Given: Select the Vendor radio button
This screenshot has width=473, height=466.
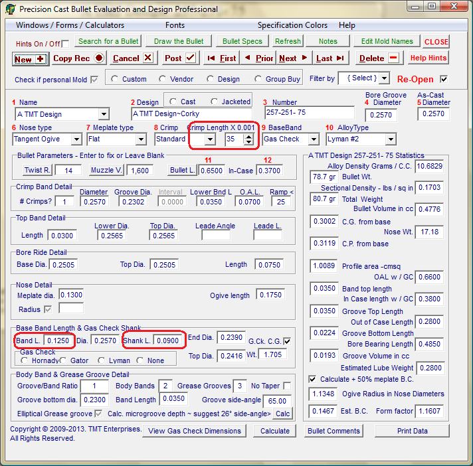Looking at the screenshot, I should click(163, 79).
